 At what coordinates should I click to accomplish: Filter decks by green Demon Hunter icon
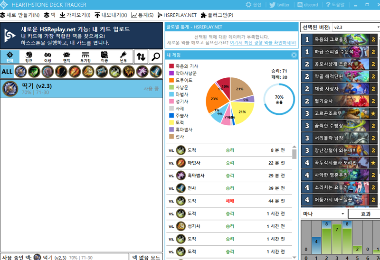(34, 72)
